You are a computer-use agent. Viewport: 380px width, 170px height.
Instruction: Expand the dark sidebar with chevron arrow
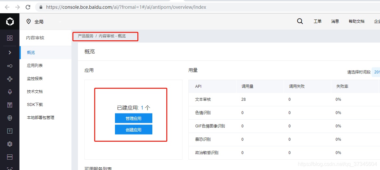tap(10, 52)
